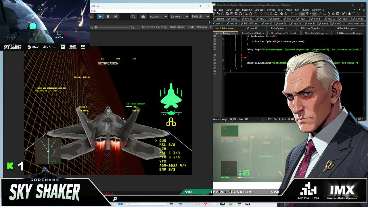Click Save All icon in Notepad++

(227, 14)
